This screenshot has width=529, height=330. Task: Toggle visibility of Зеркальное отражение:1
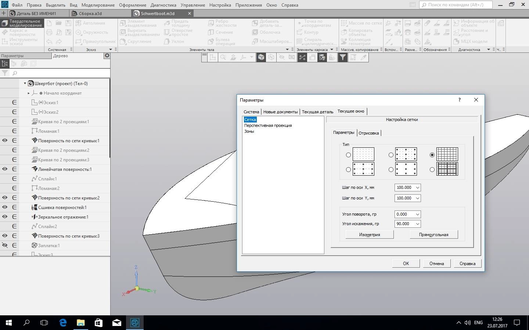coord(5,217)
